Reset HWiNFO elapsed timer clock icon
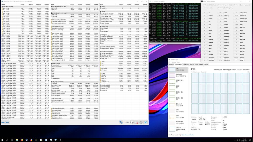Screen dimensions: 253x142 132,122
